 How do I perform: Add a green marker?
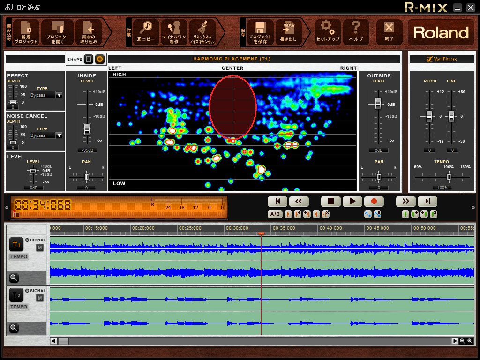click(405, 214)
